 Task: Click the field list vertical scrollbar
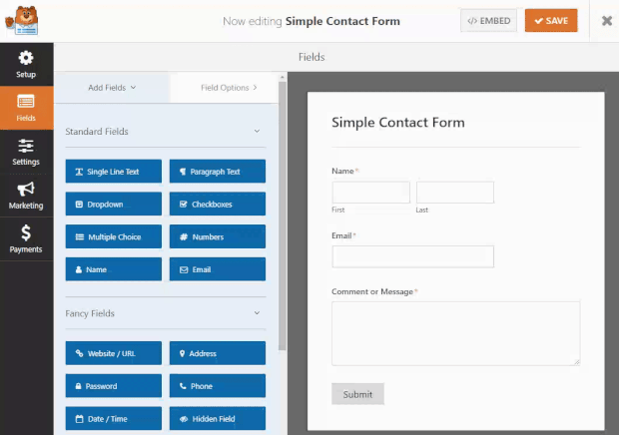283,217
